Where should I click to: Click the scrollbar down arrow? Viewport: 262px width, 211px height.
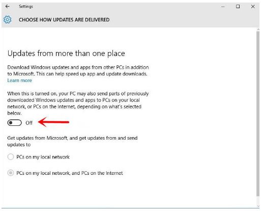tap(258, 206)
